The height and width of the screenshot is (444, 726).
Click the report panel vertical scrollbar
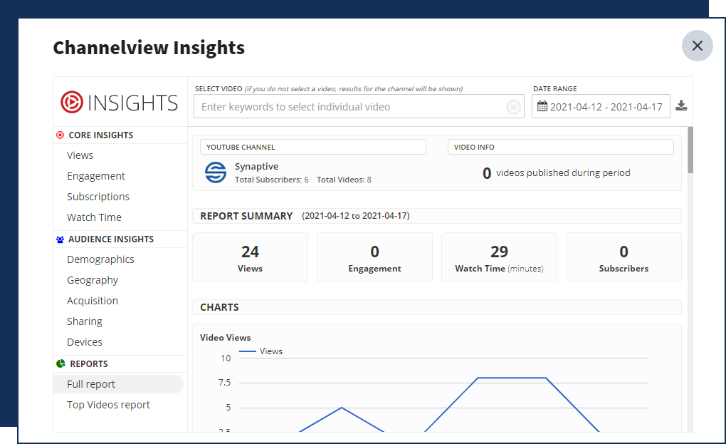pos(690,150)
